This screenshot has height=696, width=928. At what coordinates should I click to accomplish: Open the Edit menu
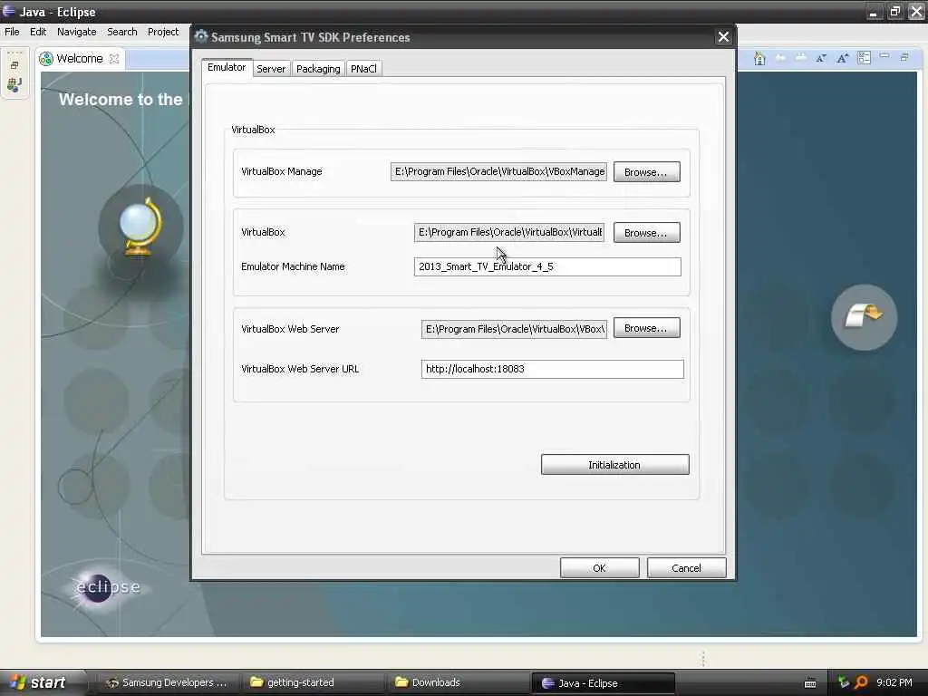point(38,32)
